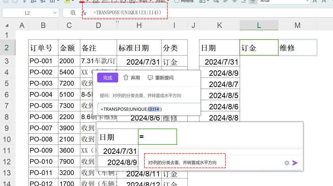This screenshot has width=333, height=186.
Task: Click cell PO-001
Action: point(43,61)
